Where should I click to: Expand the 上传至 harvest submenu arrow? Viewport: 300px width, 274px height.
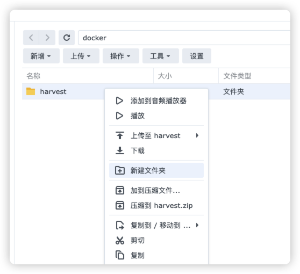197,135
